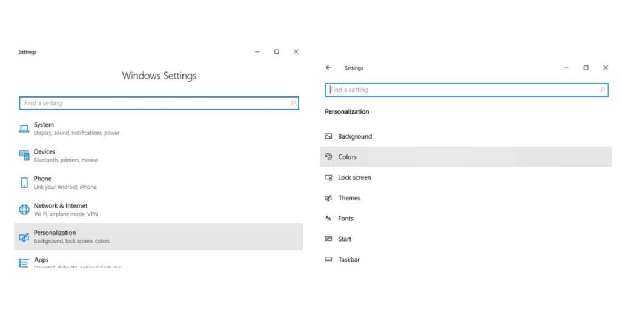Click the Start menu tiles icon
The height and width of the screenshot is (321, 622).
tap(328, 239)
